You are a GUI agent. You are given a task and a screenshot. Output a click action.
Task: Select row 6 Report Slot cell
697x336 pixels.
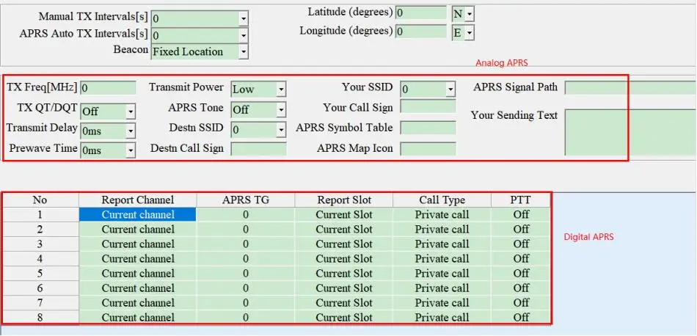(344, 288)
